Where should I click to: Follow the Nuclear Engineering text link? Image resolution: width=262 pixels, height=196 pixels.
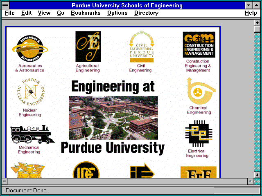pyautogui.click(x=30, y=113)
